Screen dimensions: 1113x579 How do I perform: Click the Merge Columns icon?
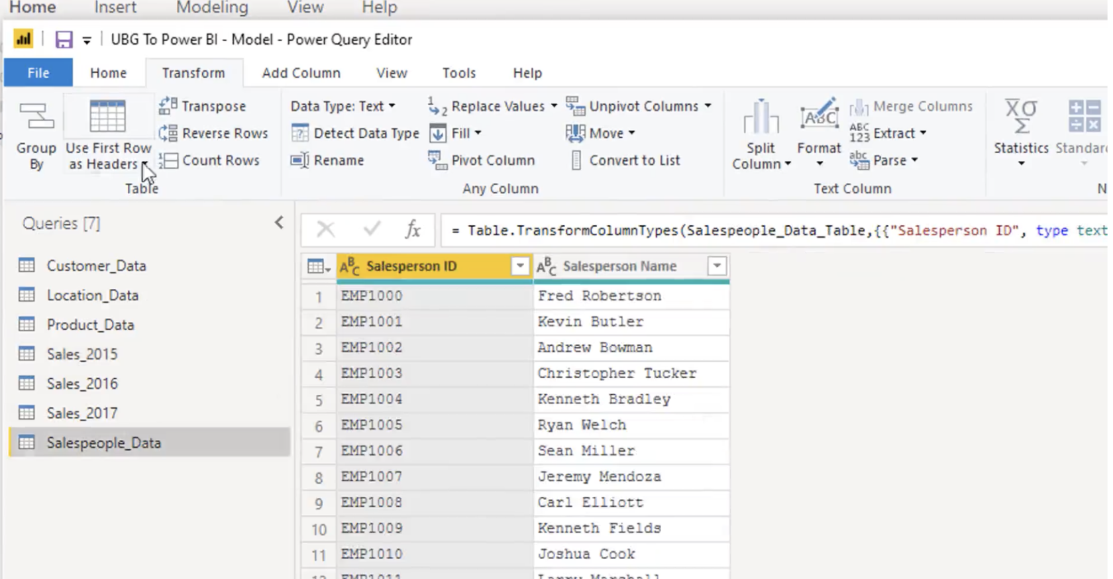(x=859, y=106)
